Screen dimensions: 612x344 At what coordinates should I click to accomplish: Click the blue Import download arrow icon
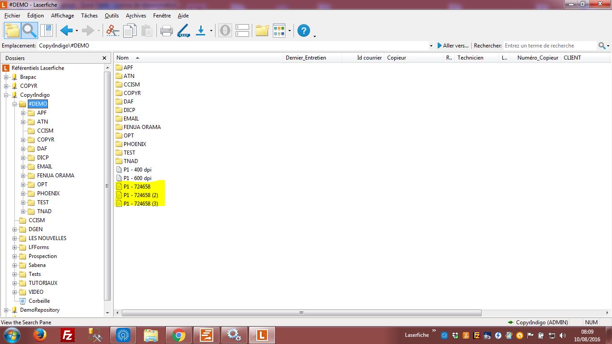(201, 30)
